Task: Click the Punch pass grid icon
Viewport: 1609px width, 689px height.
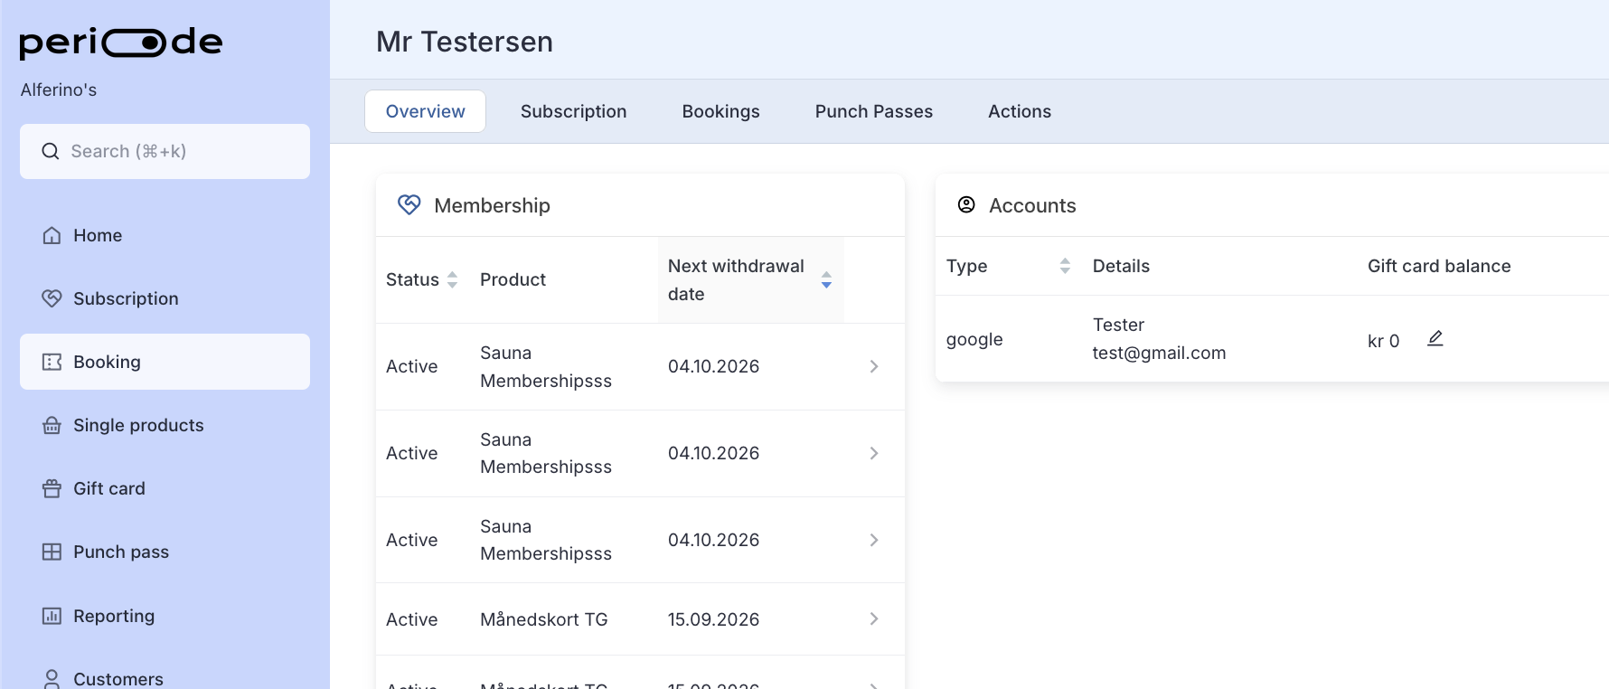Action: coord(52,552)
